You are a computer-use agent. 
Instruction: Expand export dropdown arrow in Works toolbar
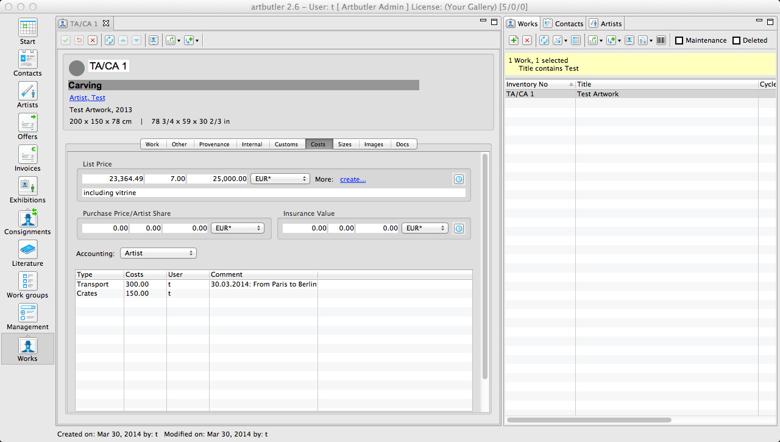point(601,41)
